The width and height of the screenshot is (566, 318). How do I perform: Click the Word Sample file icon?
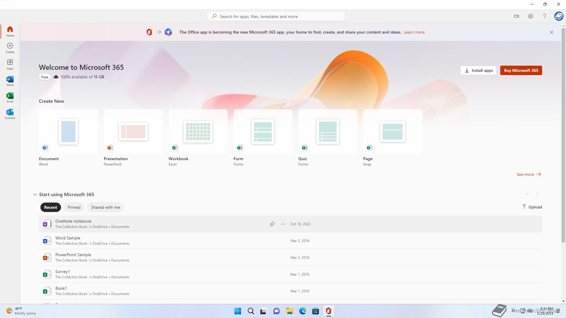tap(47, 241)
